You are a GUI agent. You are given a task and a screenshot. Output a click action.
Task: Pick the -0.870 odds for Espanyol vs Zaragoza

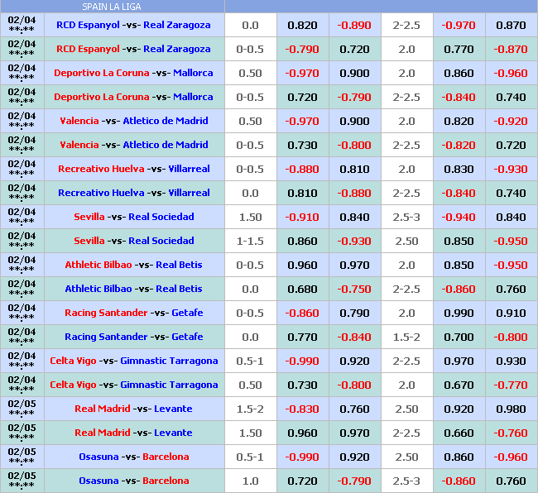click(511, 49)
